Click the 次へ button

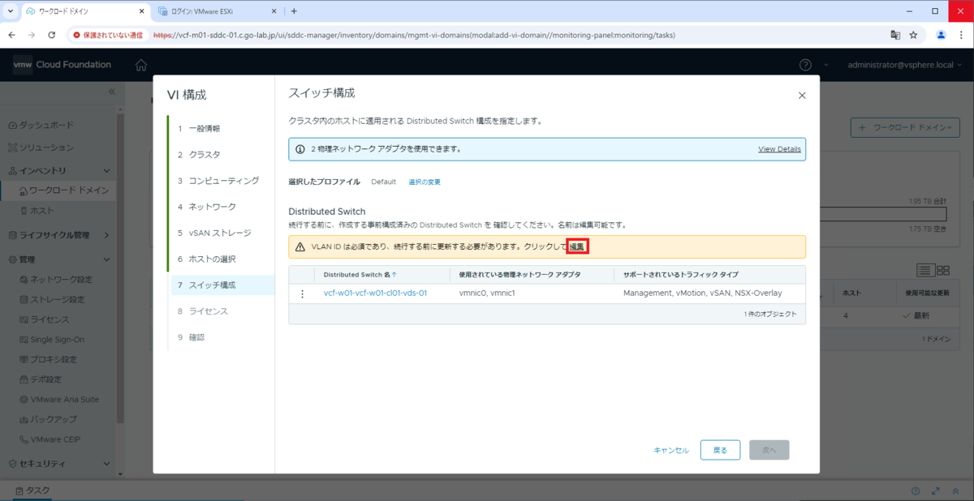point(769,450)
